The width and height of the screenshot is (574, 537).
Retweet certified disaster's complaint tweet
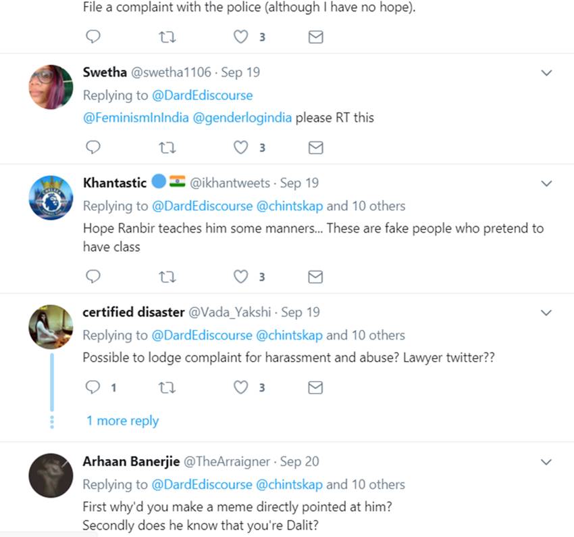[x=165, y=387]
